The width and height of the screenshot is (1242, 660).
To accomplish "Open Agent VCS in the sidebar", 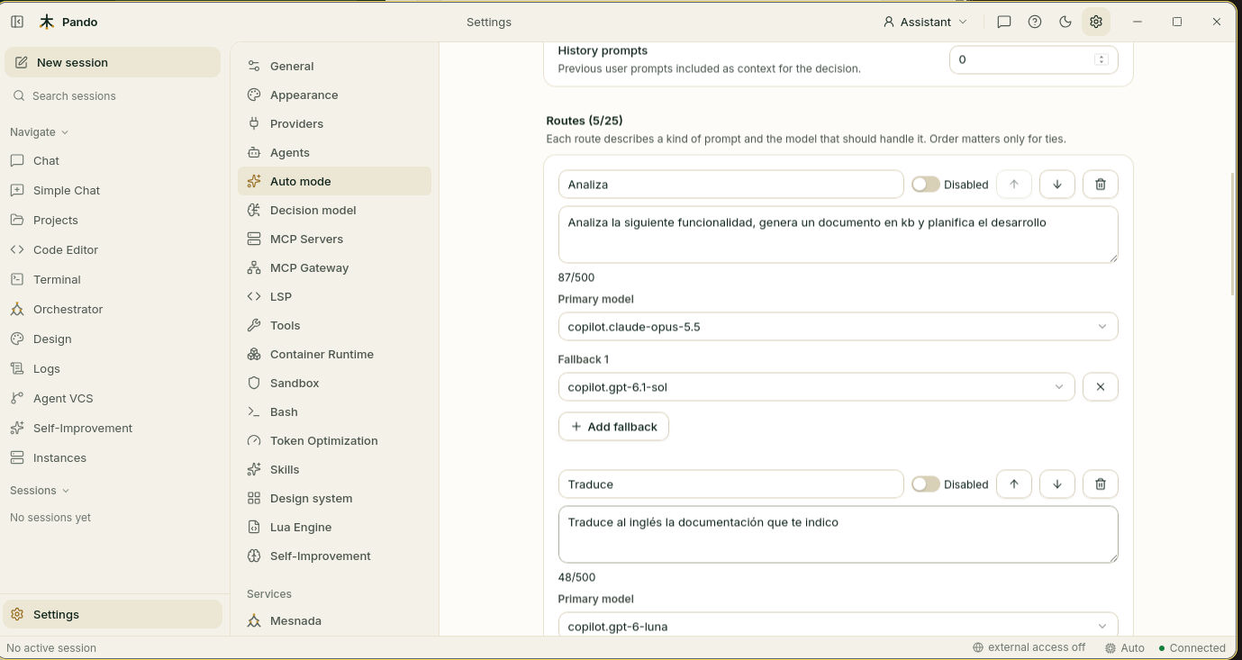I will tap(113, 398).
